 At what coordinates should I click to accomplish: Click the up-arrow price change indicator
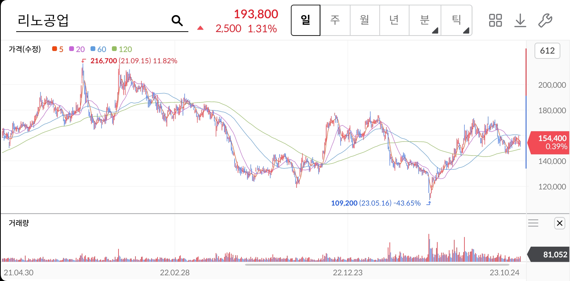(200, 28)
